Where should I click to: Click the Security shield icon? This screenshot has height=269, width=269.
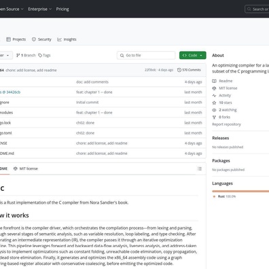coord(34,39)
